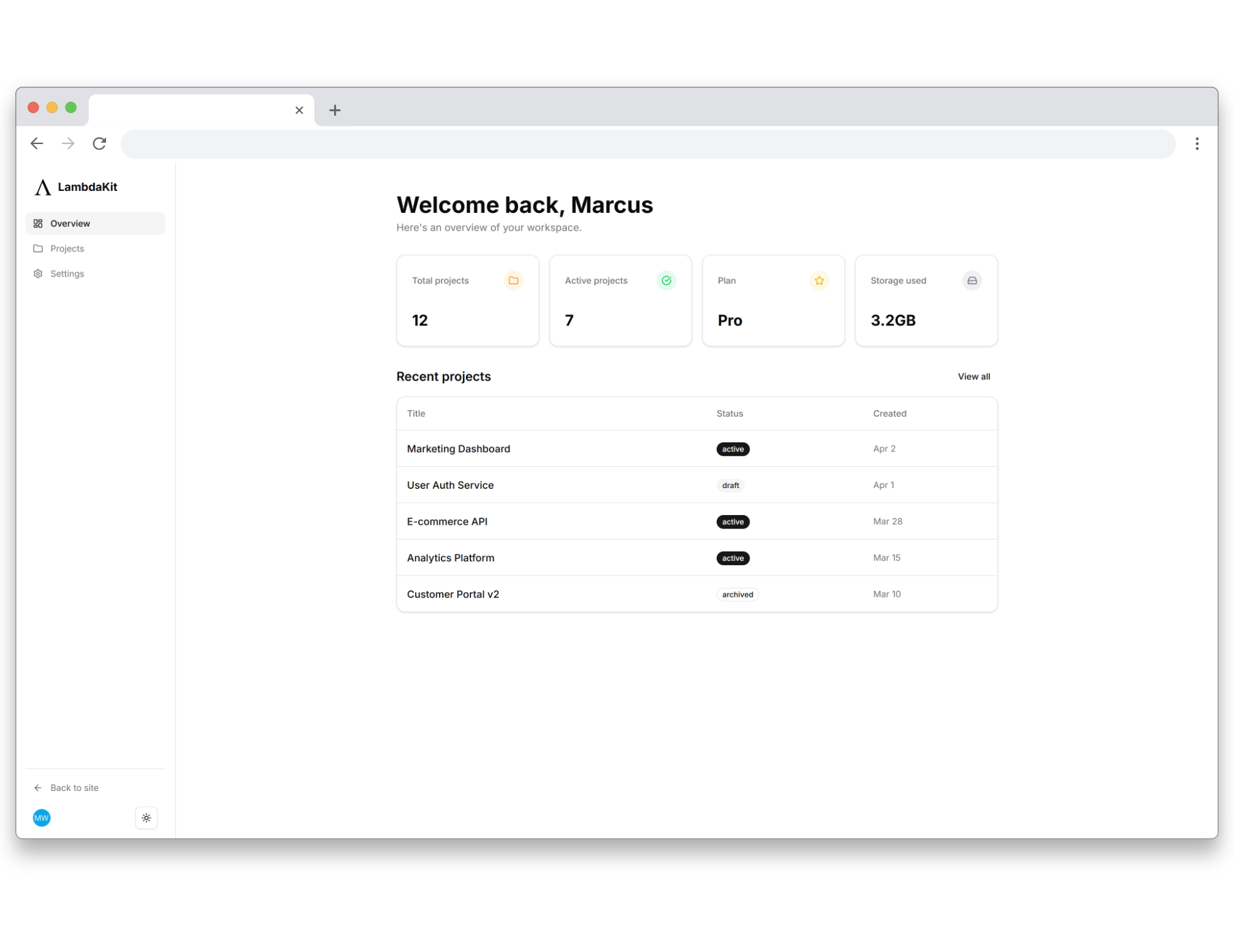Click the star icon on the Plan card
Image resolution: width=1234 pixels, height=926 pixels.
(819, 280)
